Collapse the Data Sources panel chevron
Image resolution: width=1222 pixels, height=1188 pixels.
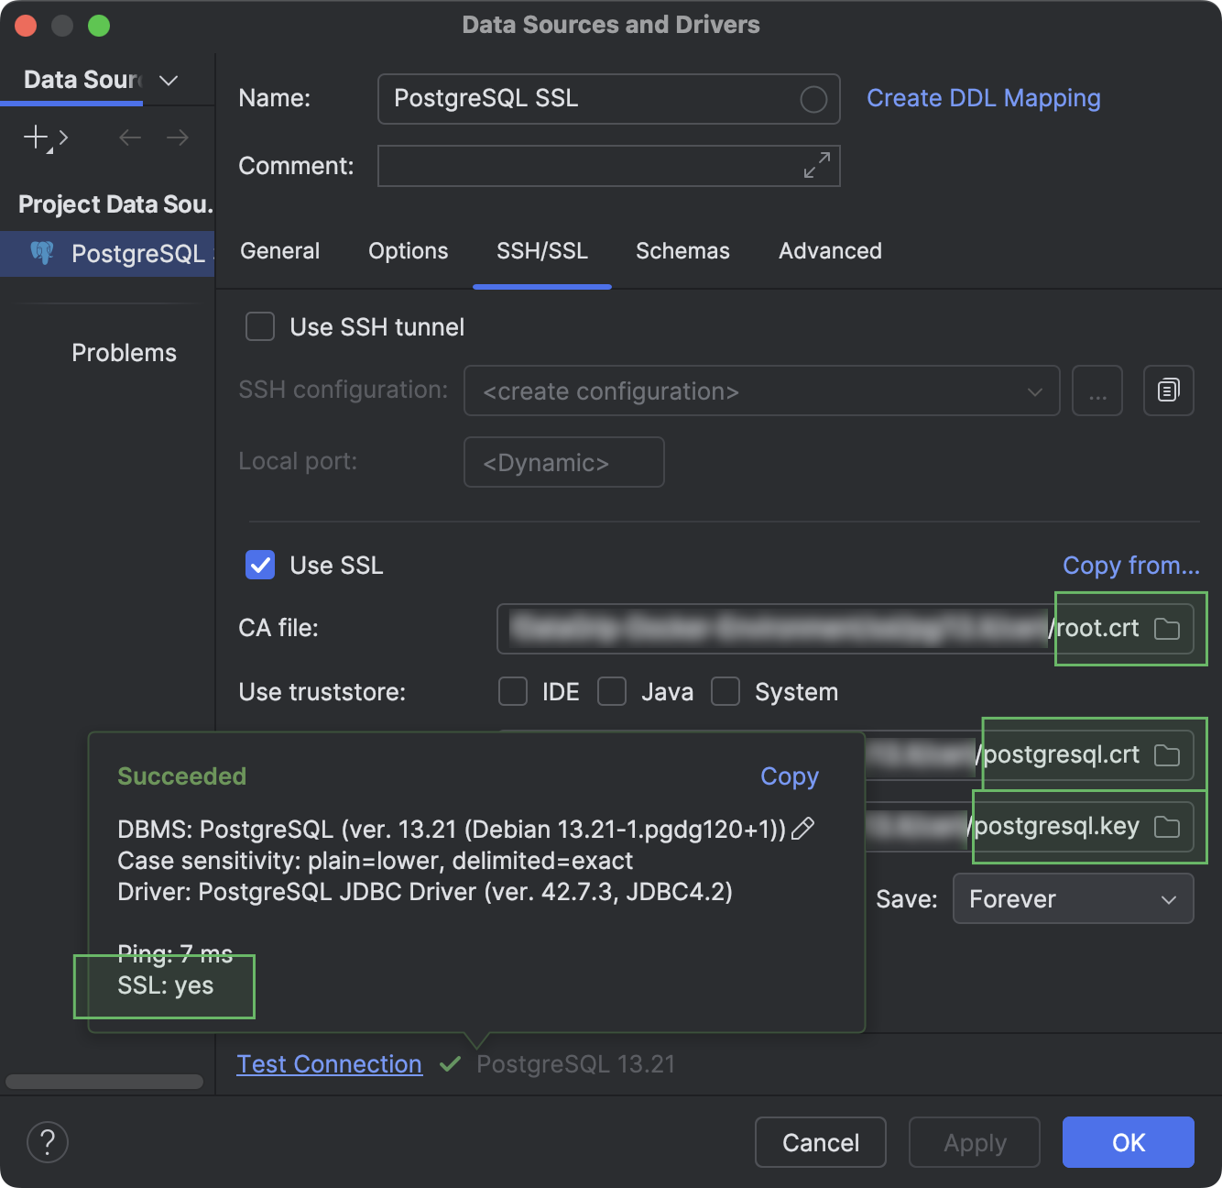(168, 81)
